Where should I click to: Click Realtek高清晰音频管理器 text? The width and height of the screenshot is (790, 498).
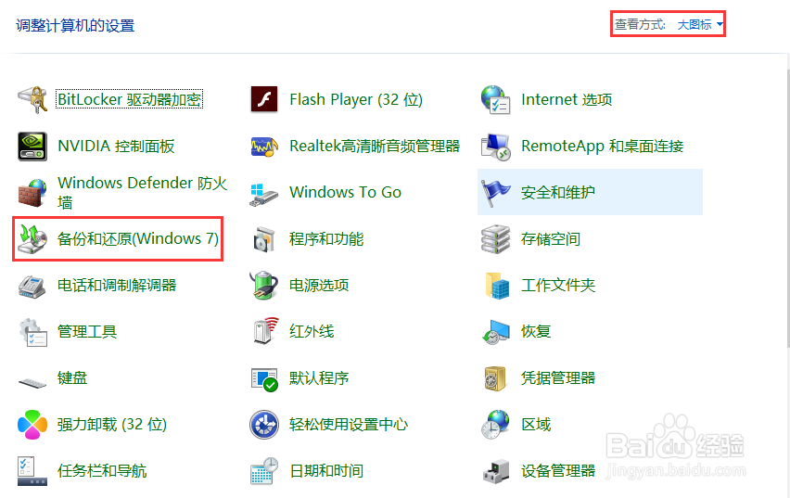[375, 146]
